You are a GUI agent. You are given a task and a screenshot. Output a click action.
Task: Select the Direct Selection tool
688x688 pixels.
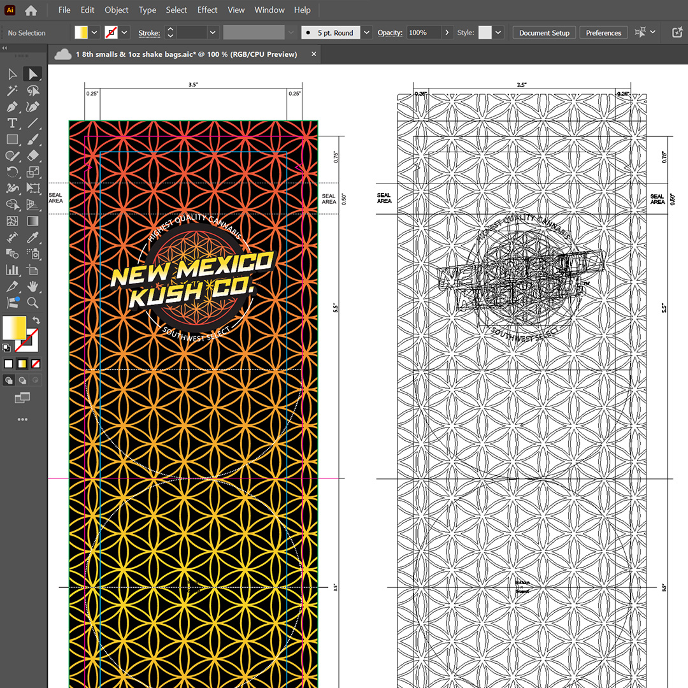32,74
